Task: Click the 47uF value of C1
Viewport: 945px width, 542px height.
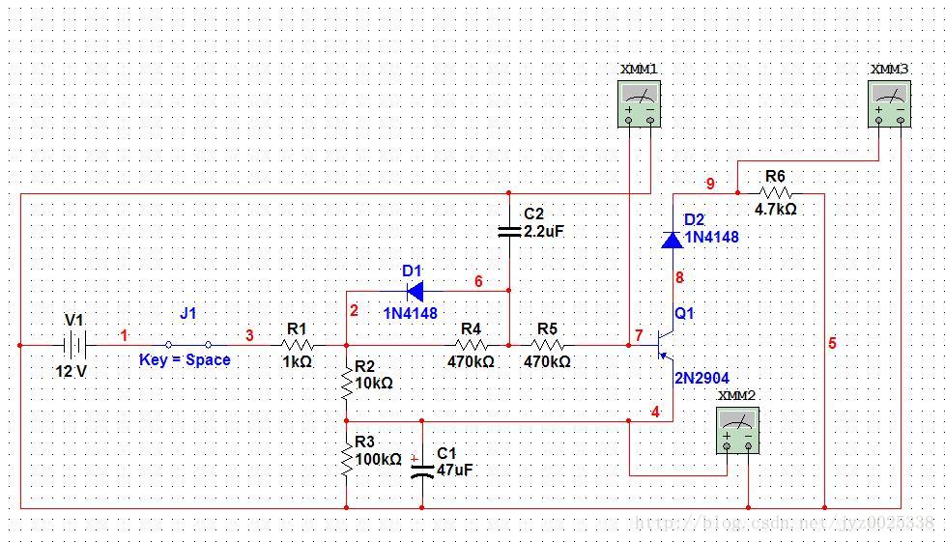Action: click(455, 471)
